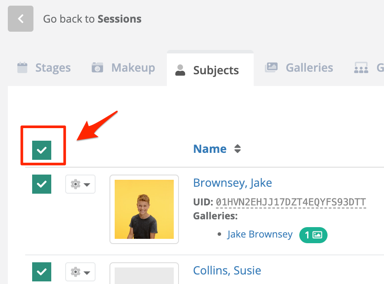Viewport: 384px width, 284px height.
Task: Click the Galleries image icon
Action: tap(271, 68)
